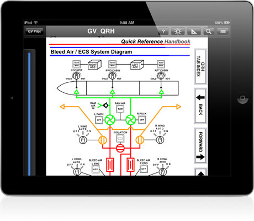Click the LEFT ACC box
Screen dimensions: 254x221
[137, 65]
